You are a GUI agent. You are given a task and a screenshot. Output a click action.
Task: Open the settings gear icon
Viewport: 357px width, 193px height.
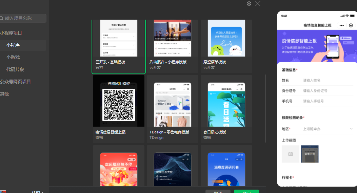point(249,4)
